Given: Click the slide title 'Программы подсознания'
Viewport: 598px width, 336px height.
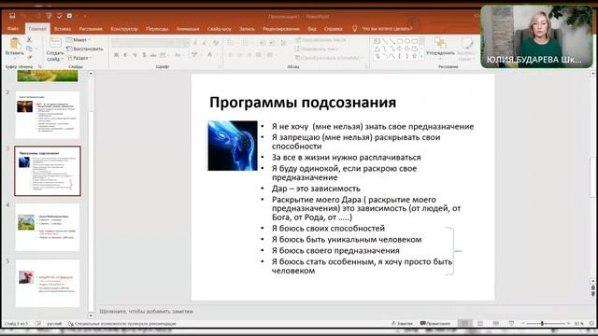Looking at the screenshot, I should tap(303, 102).
